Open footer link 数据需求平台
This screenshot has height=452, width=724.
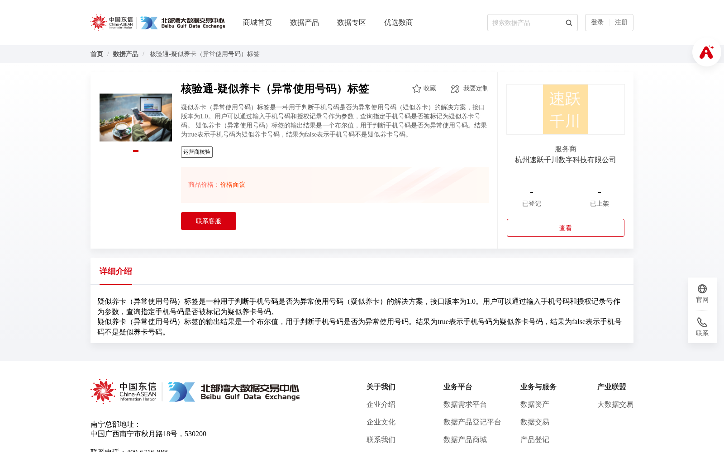tap(465, 405)
